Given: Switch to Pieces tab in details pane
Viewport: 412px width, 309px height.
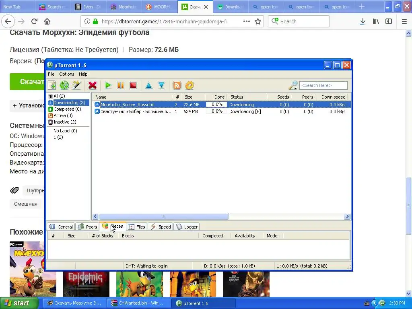Looking at the screenshot, I should (x=113, y=226).
